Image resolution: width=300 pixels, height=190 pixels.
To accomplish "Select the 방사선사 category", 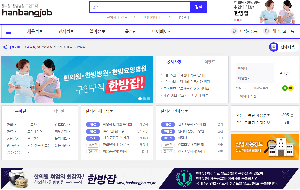I will click(13, 146).
